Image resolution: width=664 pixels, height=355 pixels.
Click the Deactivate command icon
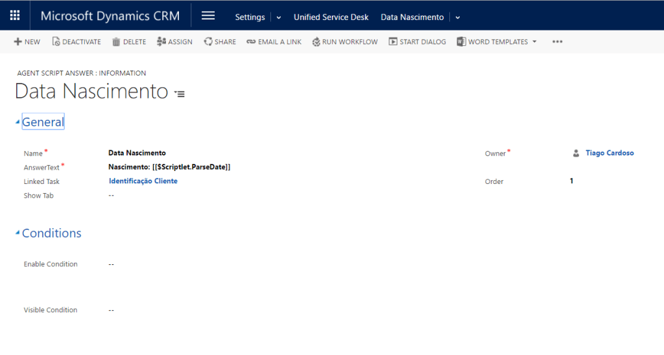(56, 41)
